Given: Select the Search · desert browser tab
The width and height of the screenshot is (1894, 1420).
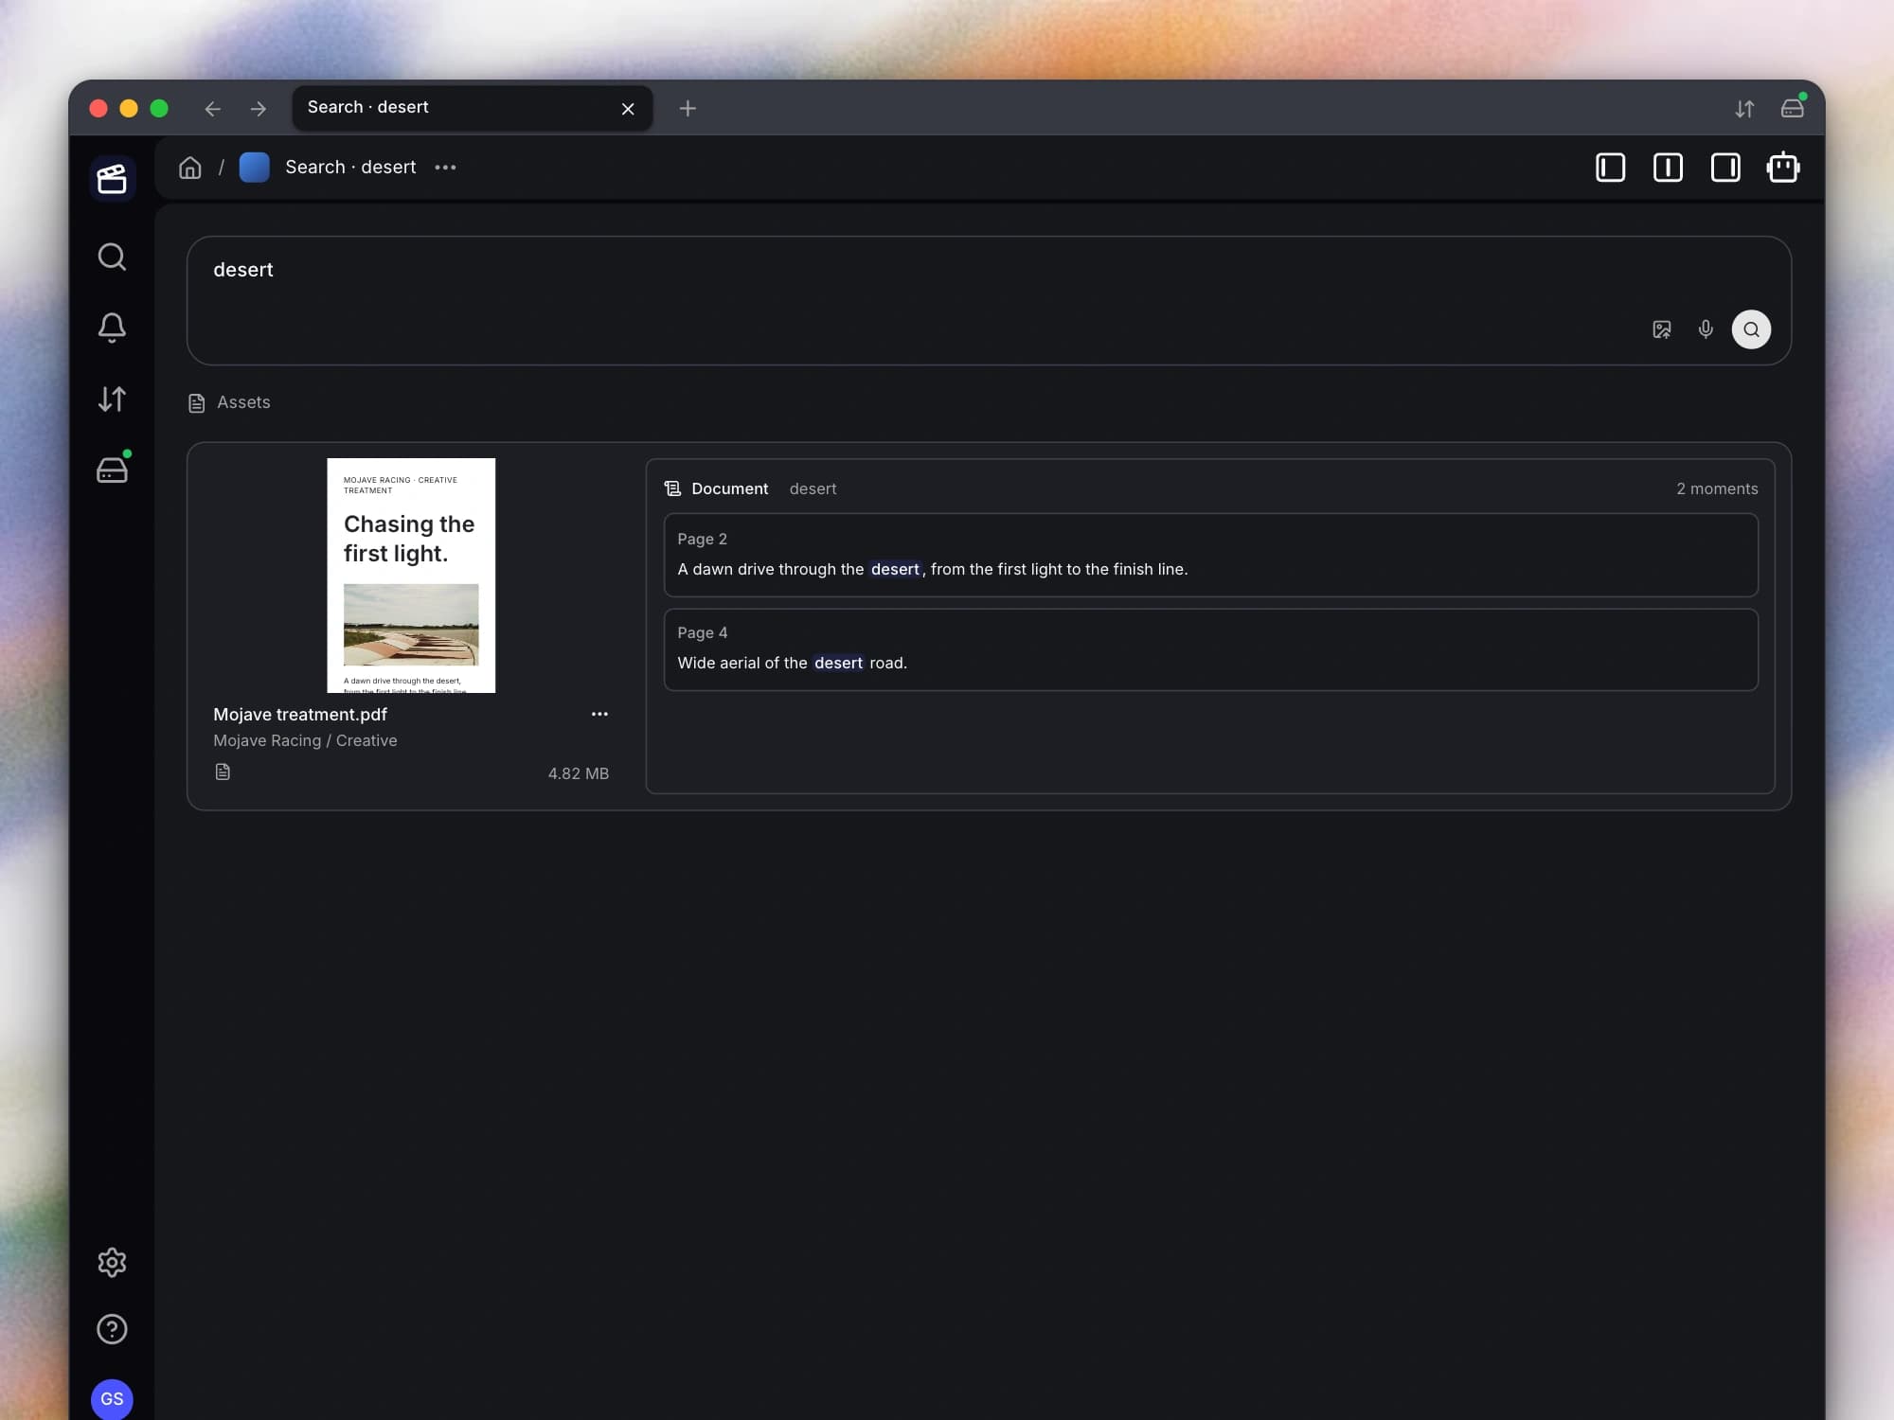Looking at the screenshot, I should (x=472, y=108).
